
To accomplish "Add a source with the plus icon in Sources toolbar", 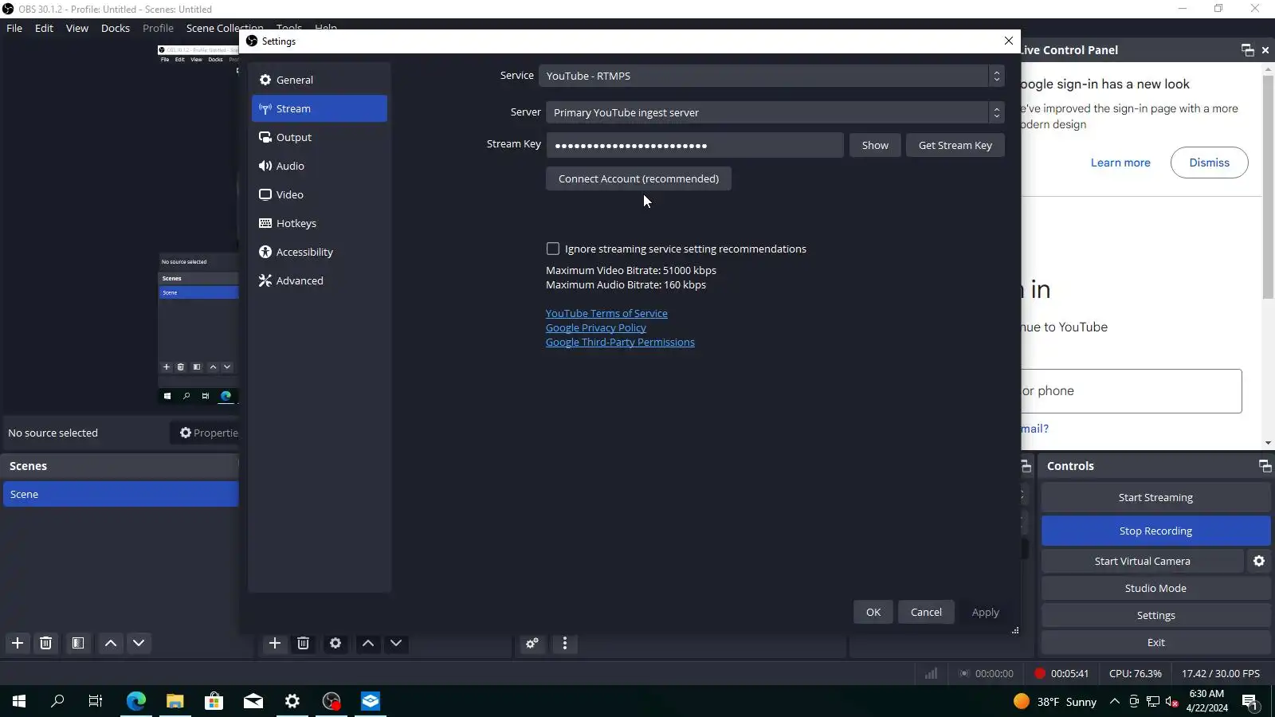I will tap(275, 643).
